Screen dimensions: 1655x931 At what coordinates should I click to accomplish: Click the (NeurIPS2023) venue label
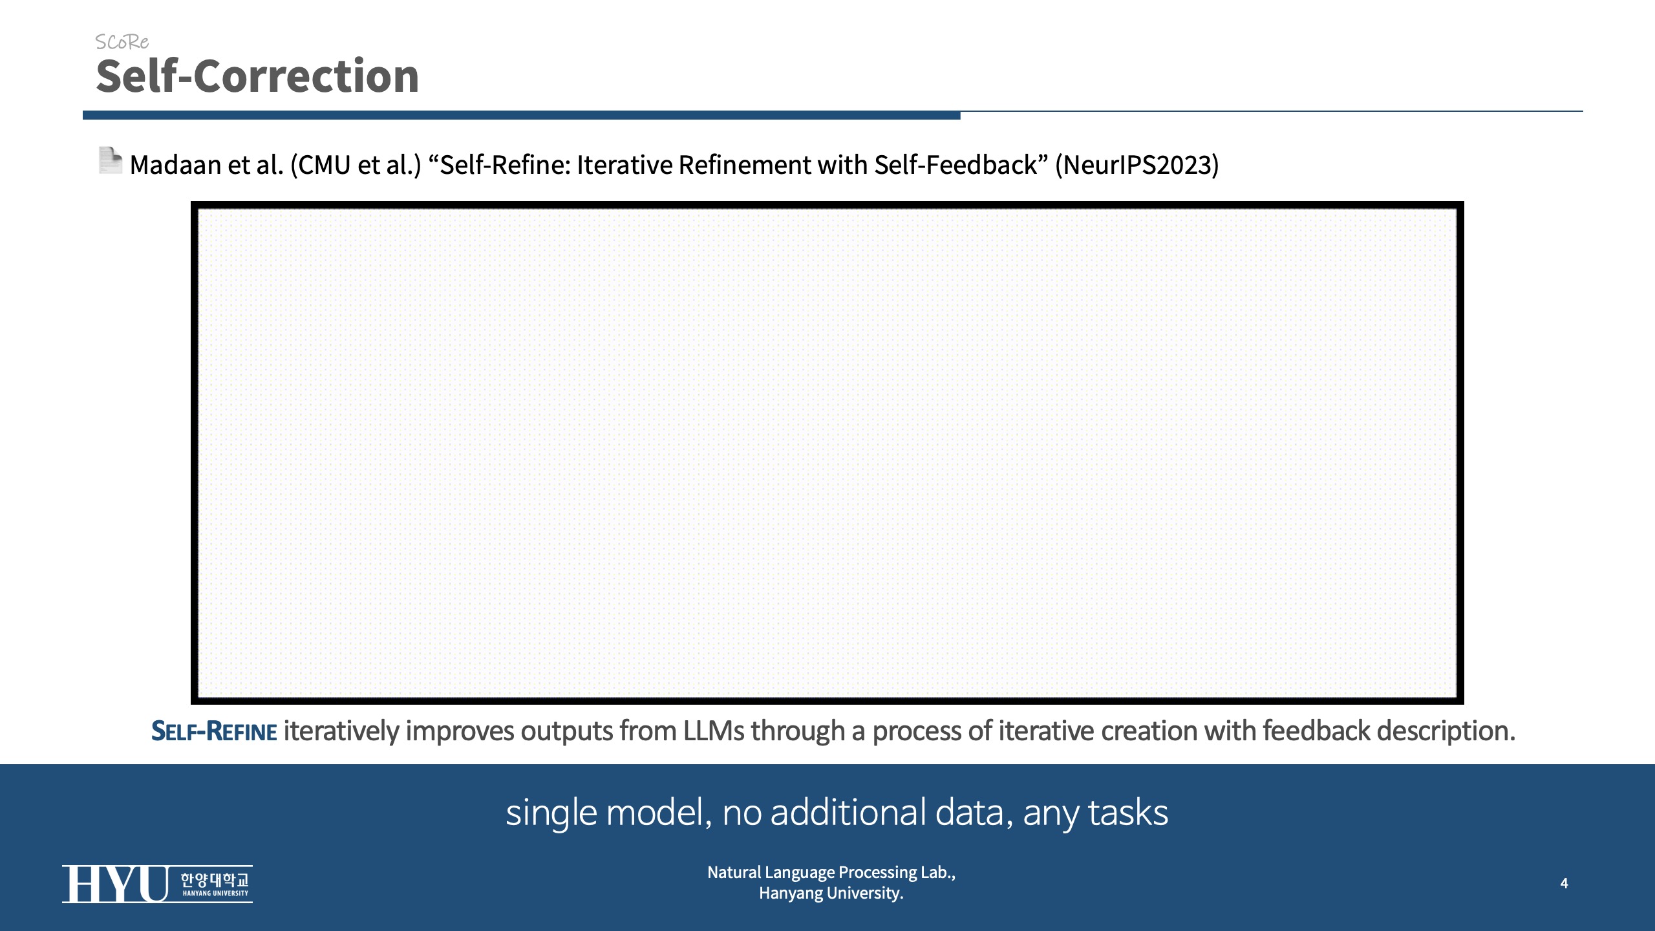pos(1137,165)
